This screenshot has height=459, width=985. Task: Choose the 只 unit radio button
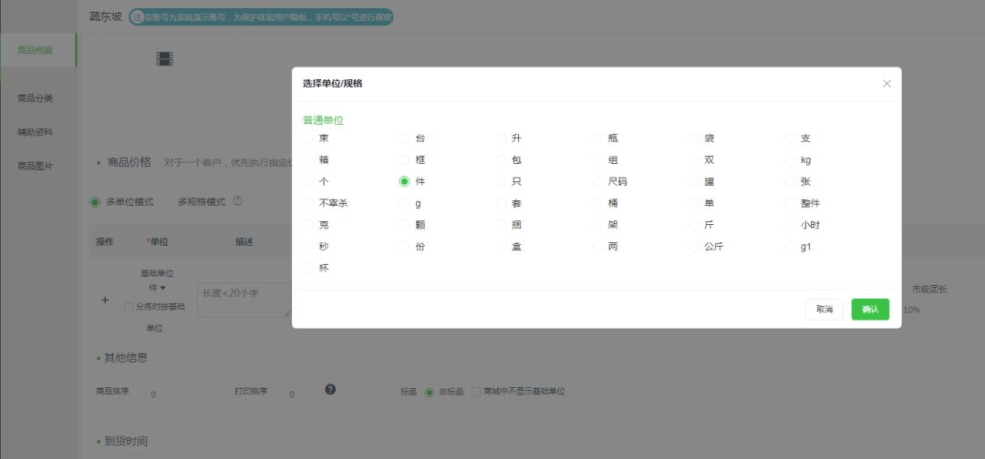(502, 182)
